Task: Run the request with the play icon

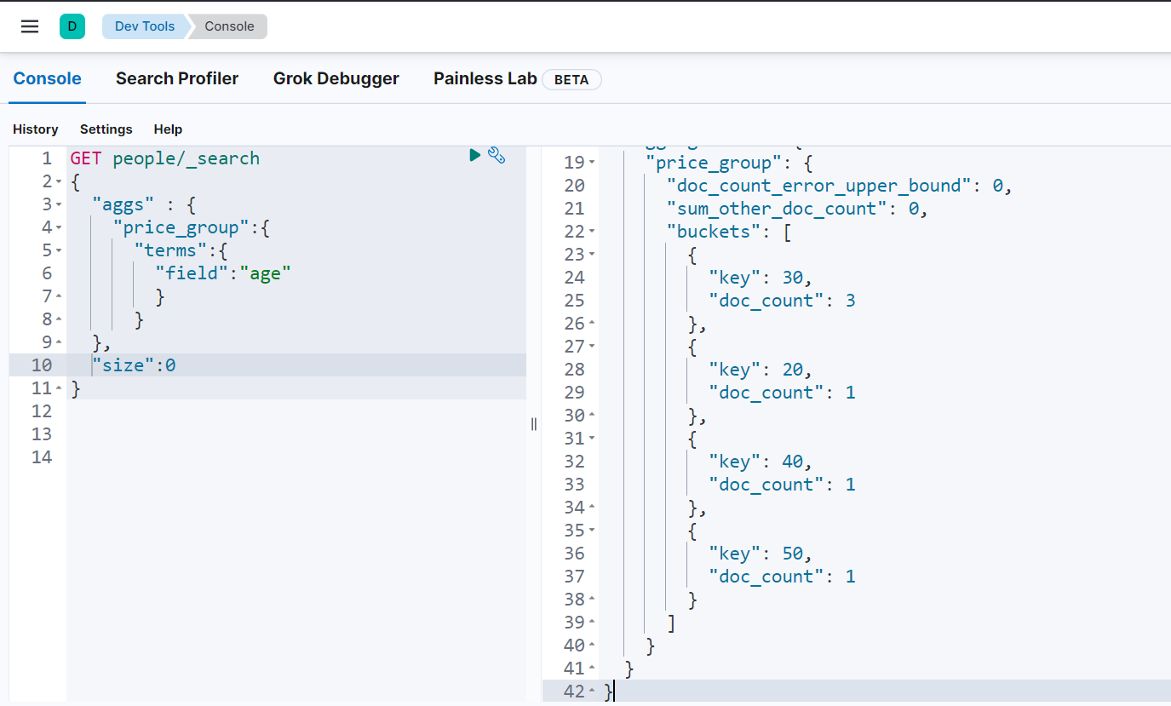Action: click(x=475, y=155)
